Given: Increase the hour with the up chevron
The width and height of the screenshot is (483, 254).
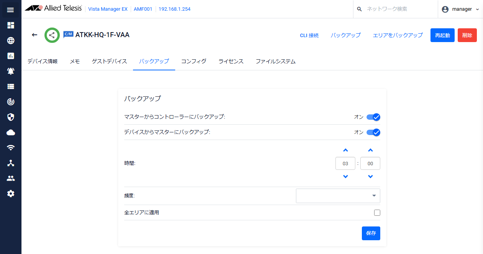Looking at the screenshot, I should pos(345,150).
